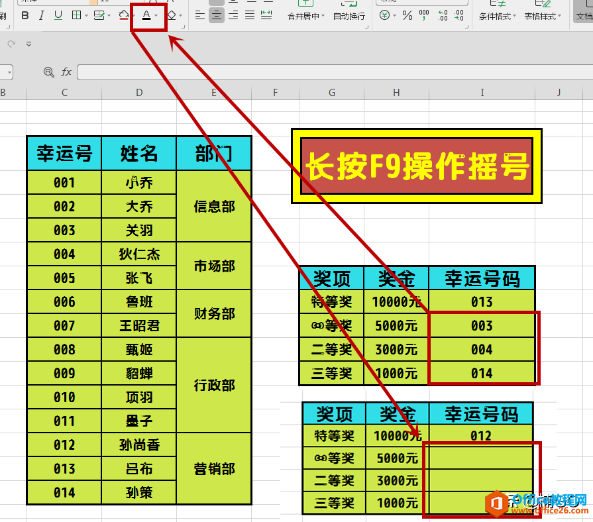Select column I header

(482, 93)
